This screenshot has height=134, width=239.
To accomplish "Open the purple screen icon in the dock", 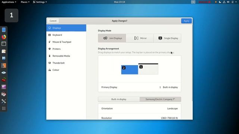I will click(x=4, y=87).
